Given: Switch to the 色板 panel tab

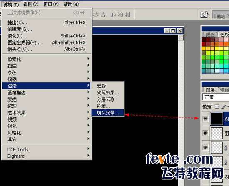Looking at the screenshot, I should click(x=224, y=35).
